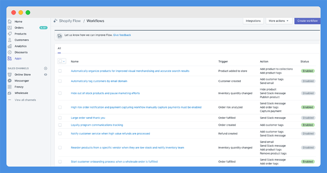
Task: Click the Wholesale channel icon
Action: (x=9, y=93)
